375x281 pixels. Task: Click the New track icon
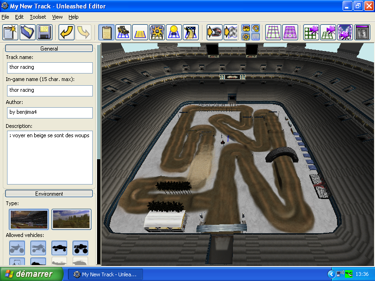click(x=11, y=32)
